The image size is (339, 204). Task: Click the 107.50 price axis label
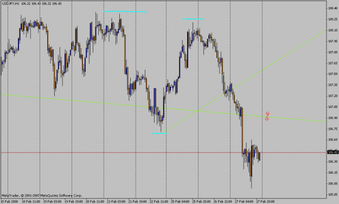point(332,74)
